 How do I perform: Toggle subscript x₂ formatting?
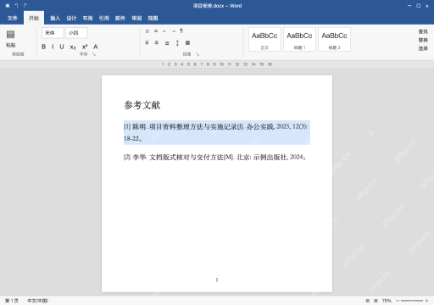73,47
